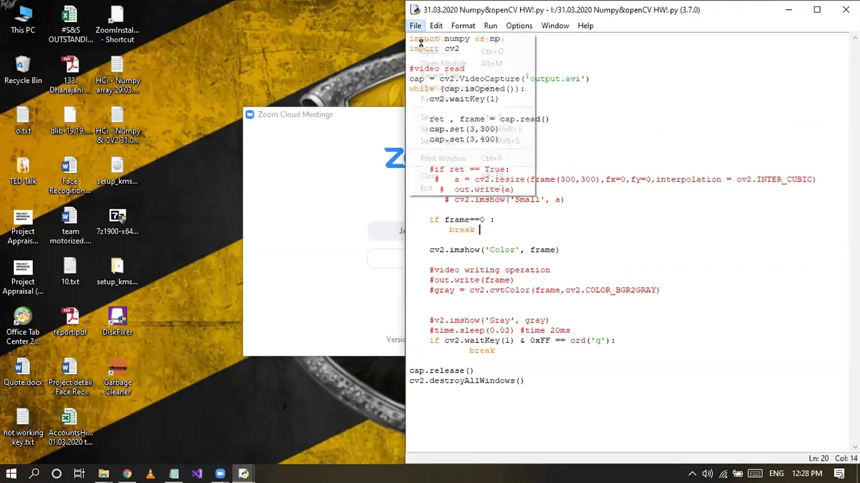
Task: Click the line 'if frame==0 :'
Action: pyautogui.click(x=462, y=219)
